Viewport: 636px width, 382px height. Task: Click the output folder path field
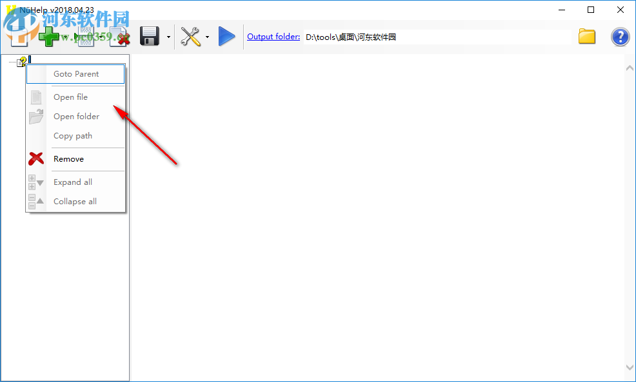pyautogui.click(x=437, y=37)
